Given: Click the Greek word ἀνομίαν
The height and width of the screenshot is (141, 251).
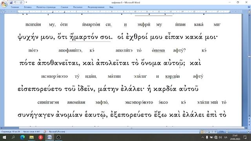Looking at the screenshot, I should tap(69, 115).
